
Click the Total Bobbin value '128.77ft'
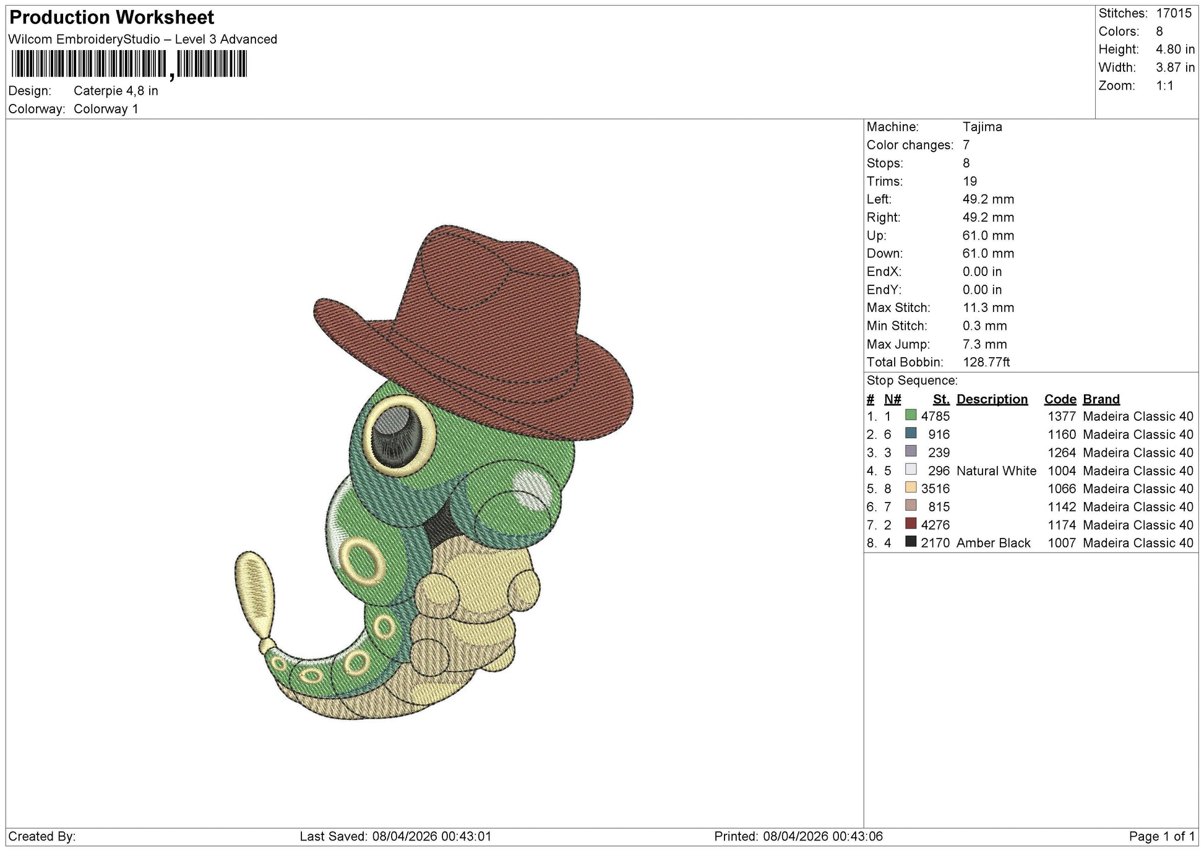coord(986,362)
